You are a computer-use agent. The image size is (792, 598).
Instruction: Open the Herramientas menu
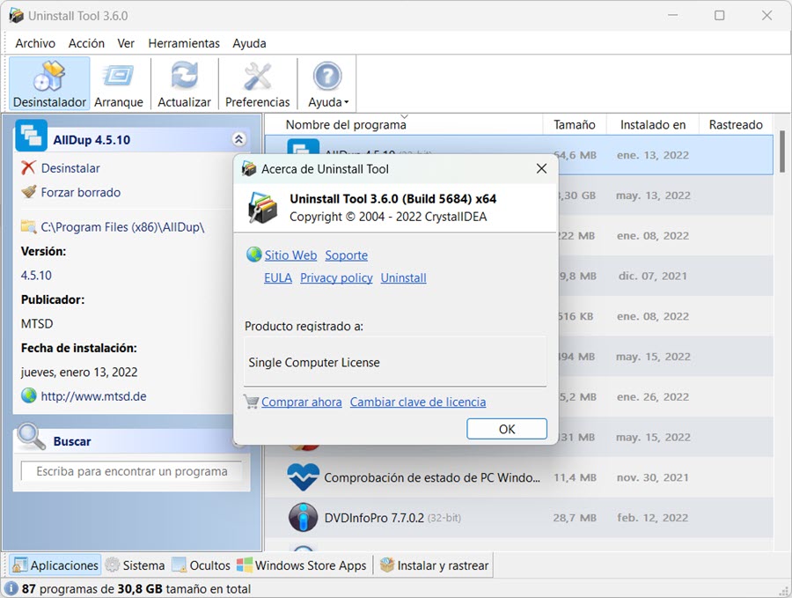click(184, 43)
